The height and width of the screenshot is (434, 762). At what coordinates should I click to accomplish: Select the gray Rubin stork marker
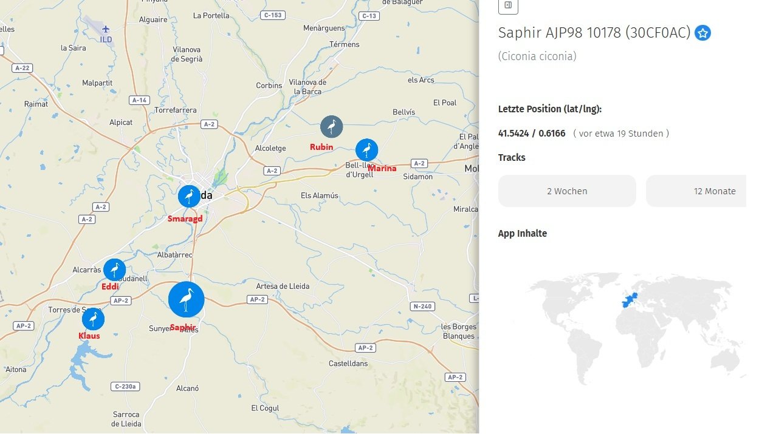[x=332, y=127]
